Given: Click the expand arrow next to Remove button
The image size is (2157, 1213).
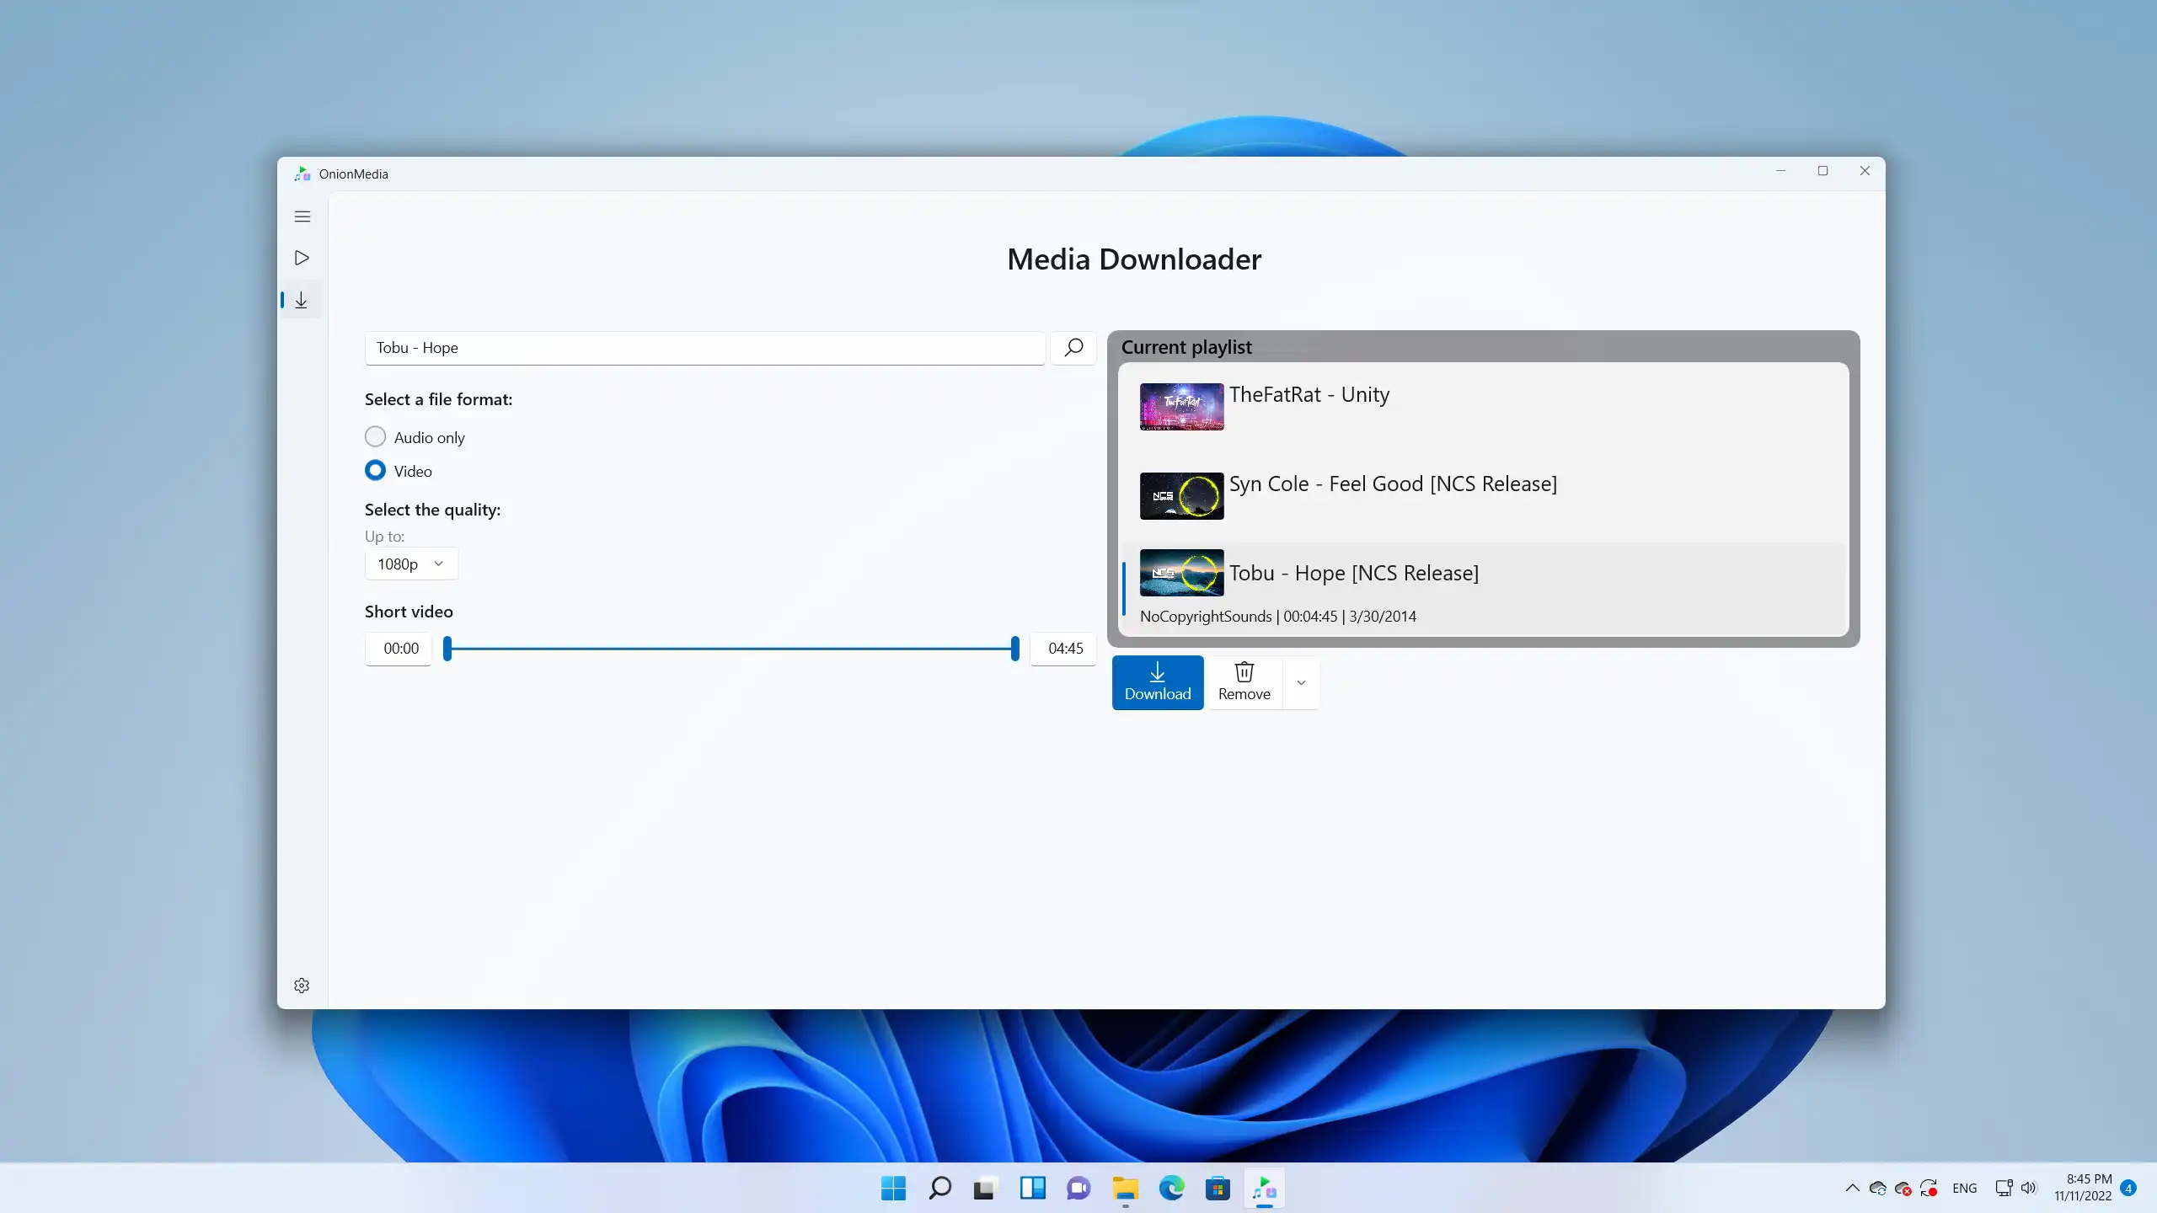Looking at the screenshot, I should [1301, 683].
